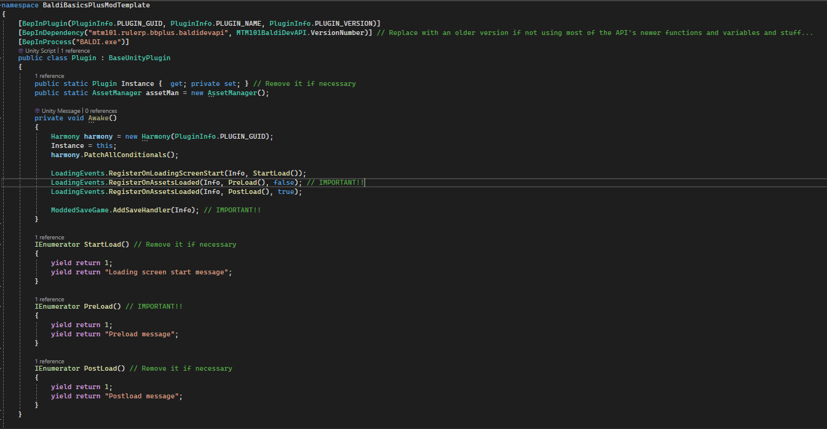
Task: Collapse the BaldiBasicsPlusModTemplate namespace block
Action: 2,5
